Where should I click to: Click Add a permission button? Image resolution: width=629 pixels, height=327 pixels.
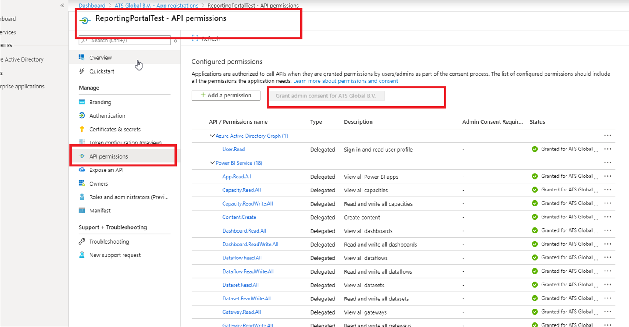click(x=226, y=96)
